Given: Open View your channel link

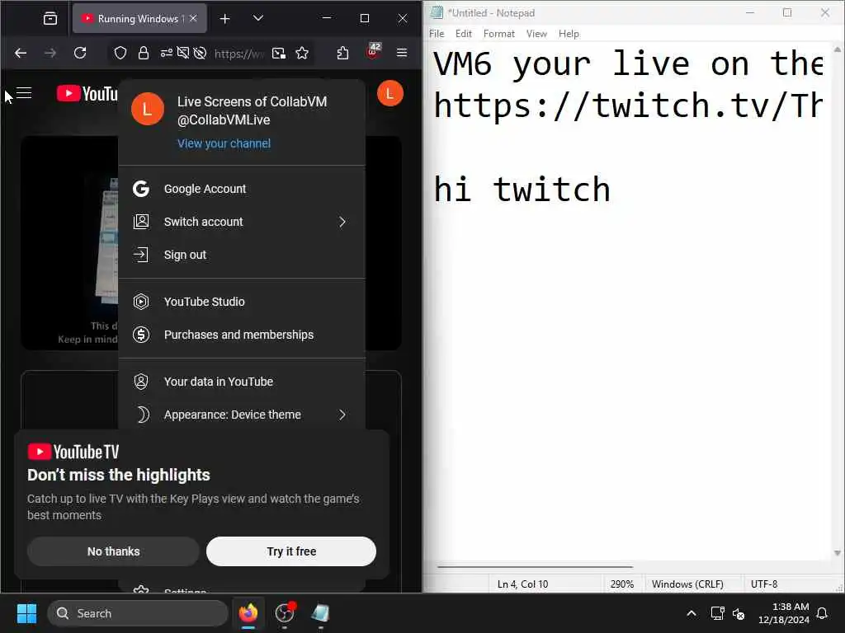Looking at the screenshot, I should pyautogui.click(x=224, y=143).
